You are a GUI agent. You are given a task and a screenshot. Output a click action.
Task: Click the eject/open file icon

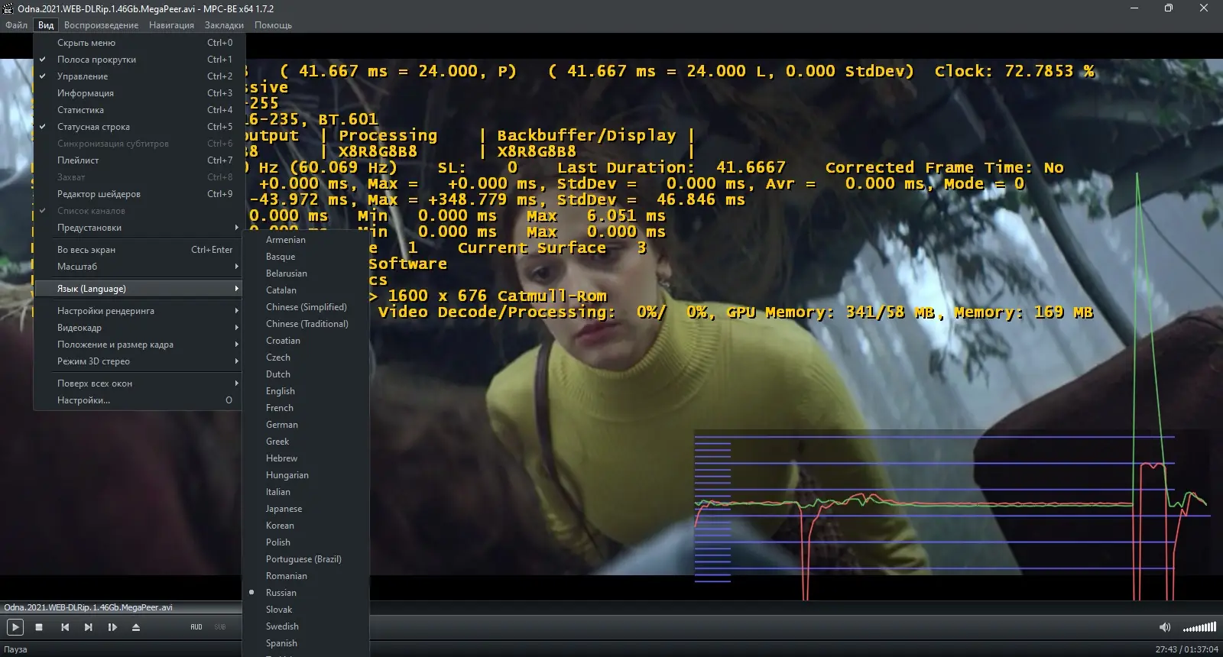pyautogui.click(x=136, y=627)
